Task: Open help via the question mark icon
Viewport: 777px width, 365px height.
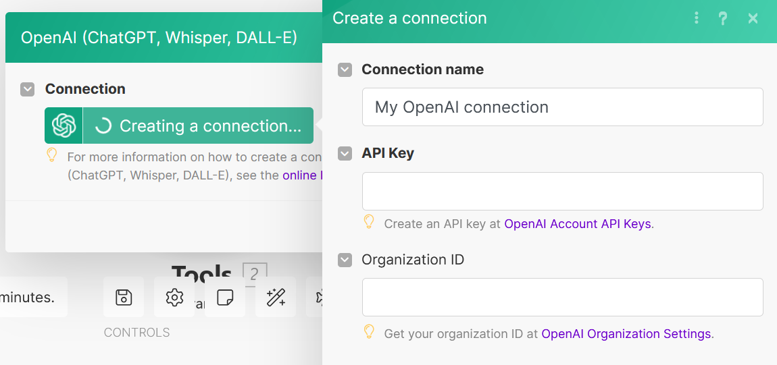Action: 723,19
